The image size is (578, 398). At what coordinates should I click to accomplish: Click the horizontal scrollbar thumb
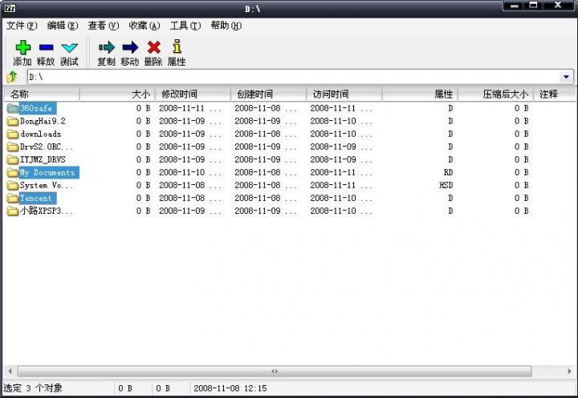[x=275, y=372]
